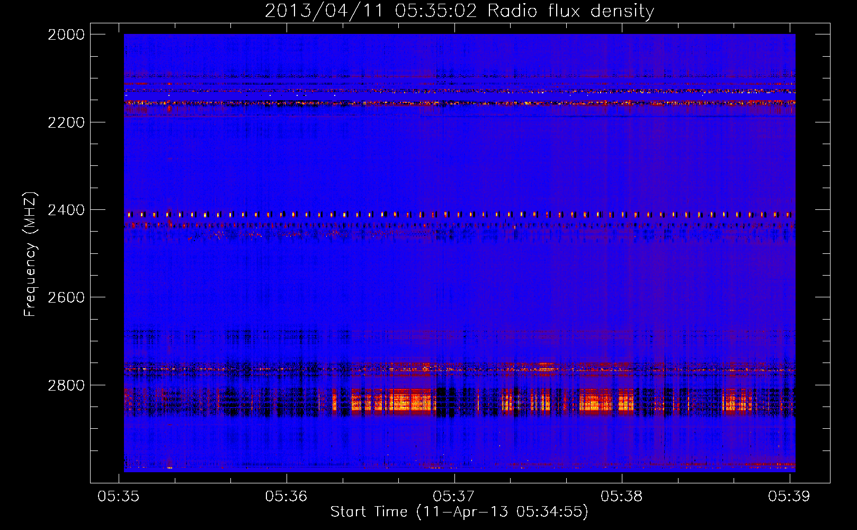Click the 'Start Time (11-Apr-13 05:34:55)' axis title
857x530 pixels.
[x=459, y=512]
